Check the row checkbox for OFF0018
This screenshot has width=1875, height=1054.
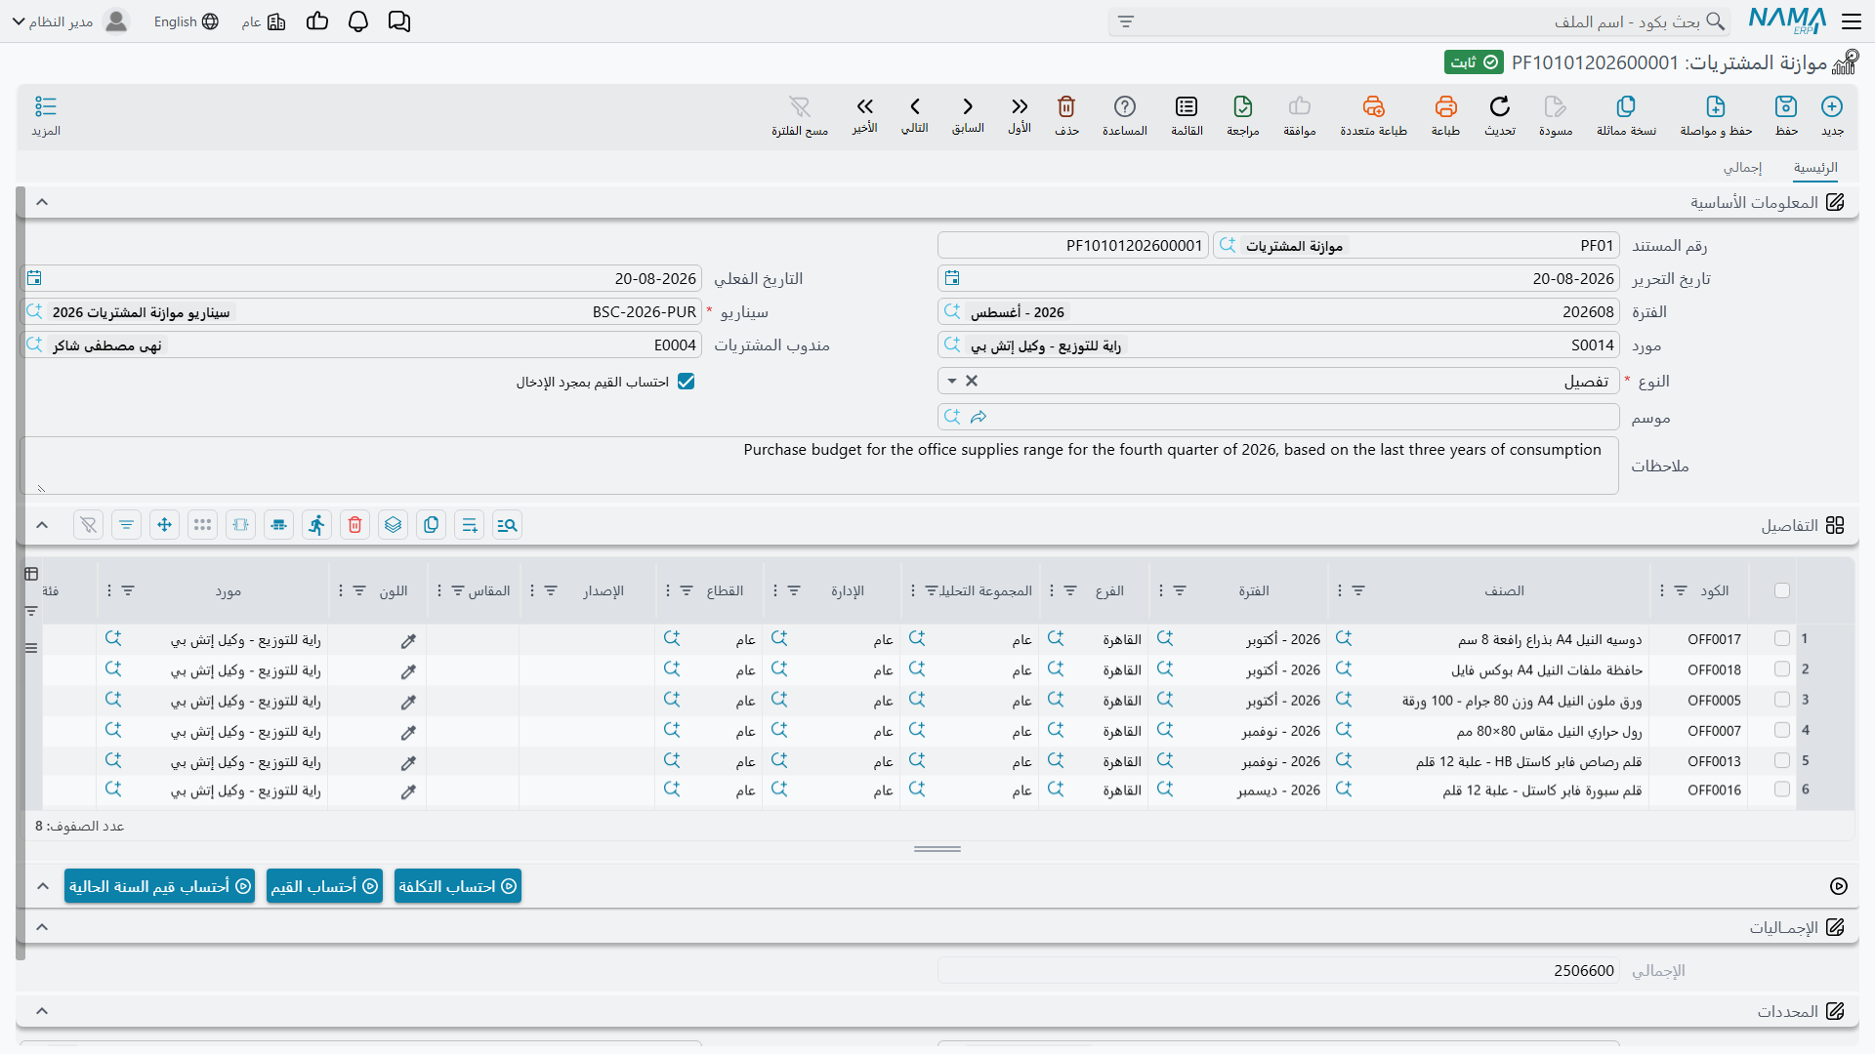(1782, 669)
